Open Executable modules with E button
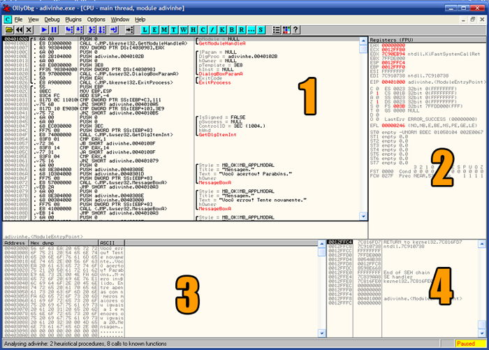Screen dimensions: 489x350 coord(154,30)
